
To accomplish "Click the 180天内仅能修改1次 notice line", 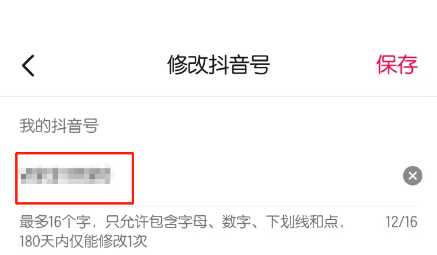I will (x=83, y=241).
